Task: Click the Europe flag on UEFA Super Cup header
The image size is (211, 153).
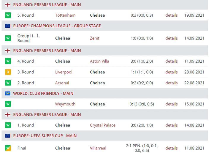Action: coord(8,136)
